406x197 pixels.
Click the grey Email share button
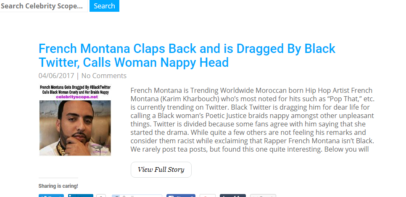(263, 195)
